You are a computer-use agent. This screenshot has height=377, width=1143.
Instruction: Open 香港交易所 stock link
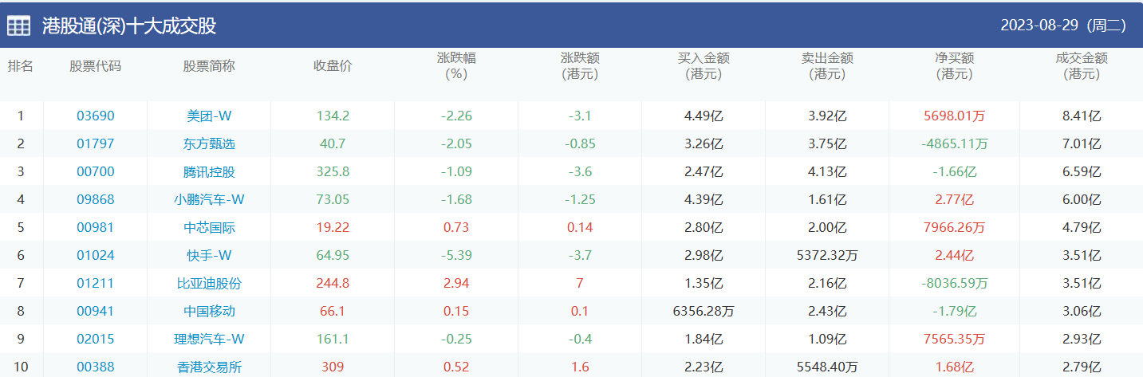click(x=209, y=367)
